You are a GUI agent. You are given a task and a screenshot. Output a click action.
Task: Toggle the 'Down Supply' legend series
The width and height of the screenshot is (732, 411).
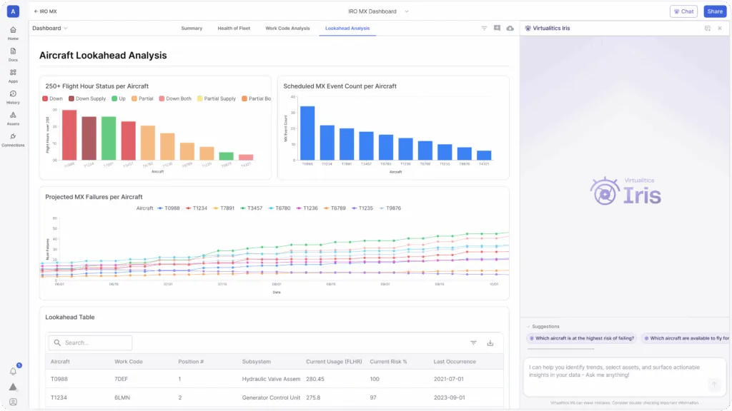(x=86, y=98)
